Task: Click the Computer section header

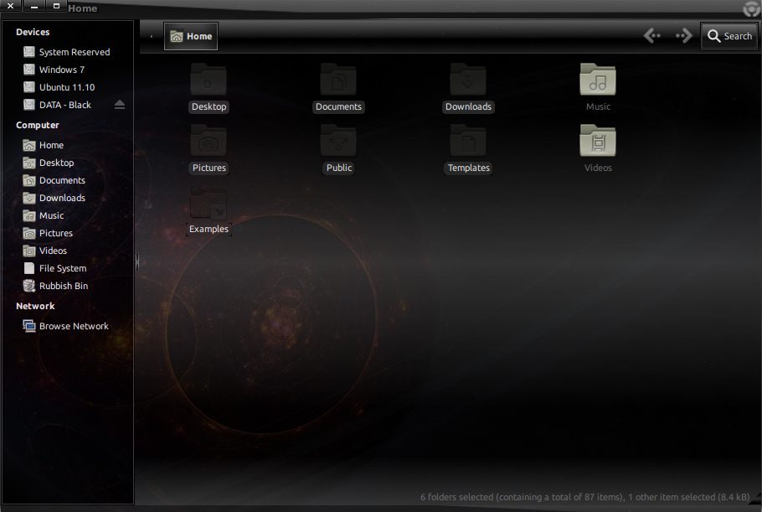Action: click(x=38, y=125)
